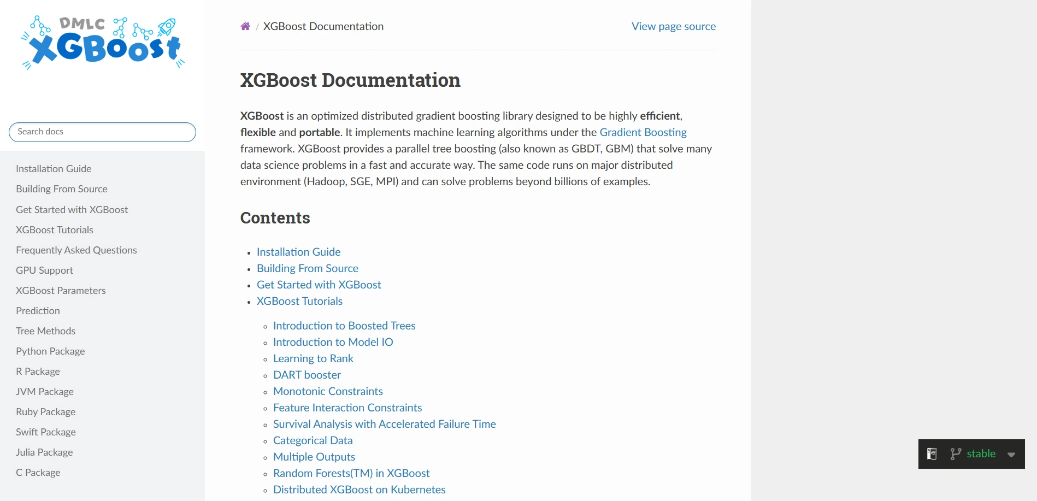Open Survival Analysis with Accelerated Failure Time

pos(385,424)
